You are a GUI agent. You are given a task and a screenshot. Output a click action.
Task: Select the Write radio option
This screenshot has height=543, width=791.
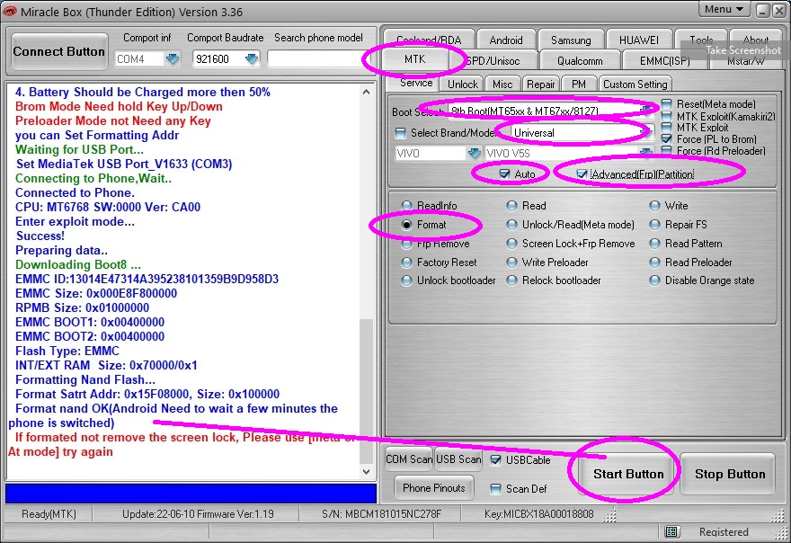coord(654,205)
